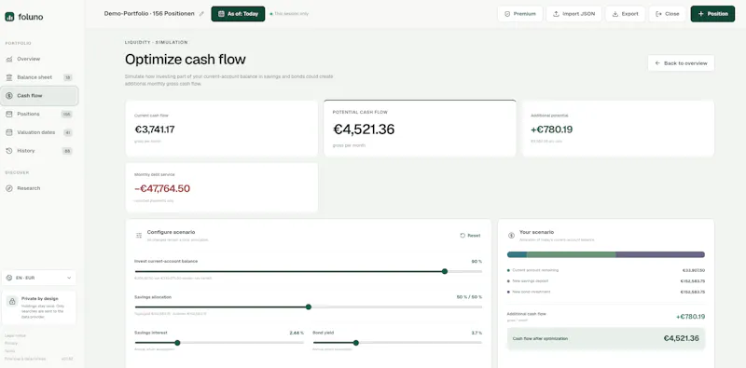Click the Invest current-account balance slider handle
Image resolution: width=746 pixels, height=368 pixels.
[x=445, y=271]
